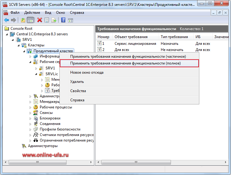Click the left tree pane horizontal scrollbar thumb
This screenshot has height=175, width=231.
[38, 162]
